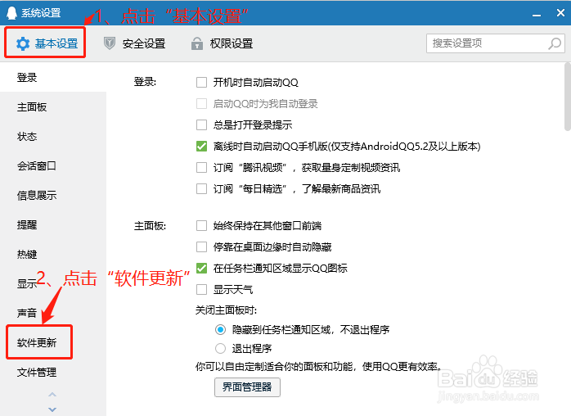Select 隐藏到任务栏通知区域 radio option
The image size is (571, 416).
click(x=220, y=329)
